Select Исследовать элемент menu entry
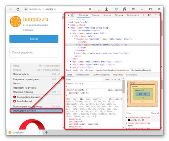The width and height of the screenshot is (169, 141). (x=36, y=111)
